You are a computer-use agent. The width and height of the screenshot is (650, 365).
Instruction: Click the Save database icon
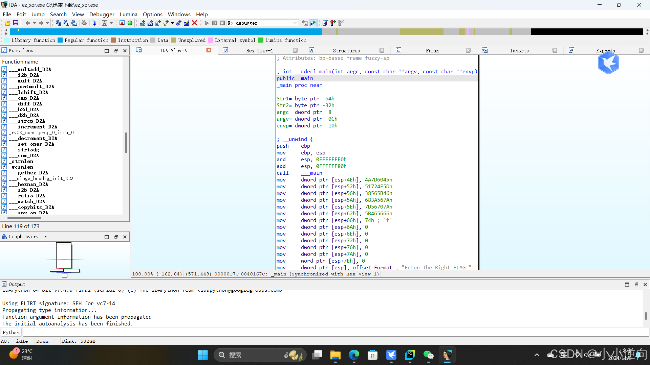16,23
